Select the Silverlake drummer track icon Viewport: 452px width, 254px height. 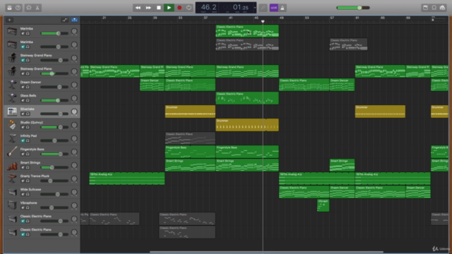pyautogui.click(x=12, y=111)
